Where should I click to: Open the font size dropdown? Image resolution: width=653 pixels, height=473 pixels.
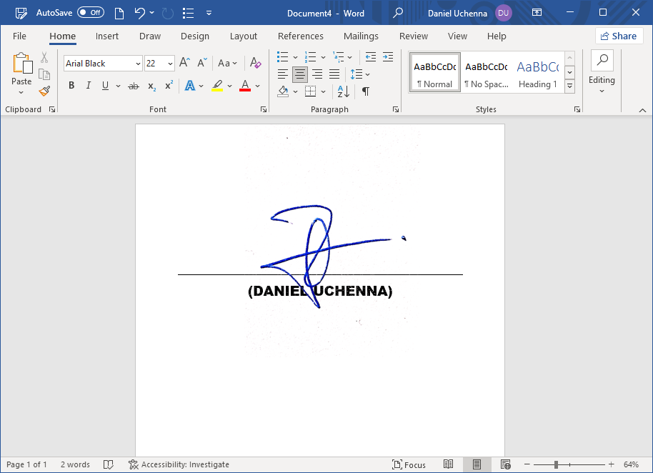point(169,63)
